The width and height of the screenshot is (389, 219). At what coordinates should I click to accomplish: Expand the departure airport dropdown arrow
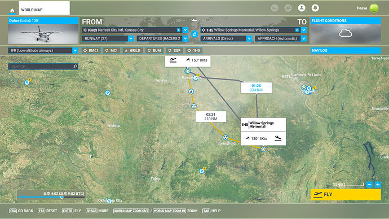click(x=185, y=30)
